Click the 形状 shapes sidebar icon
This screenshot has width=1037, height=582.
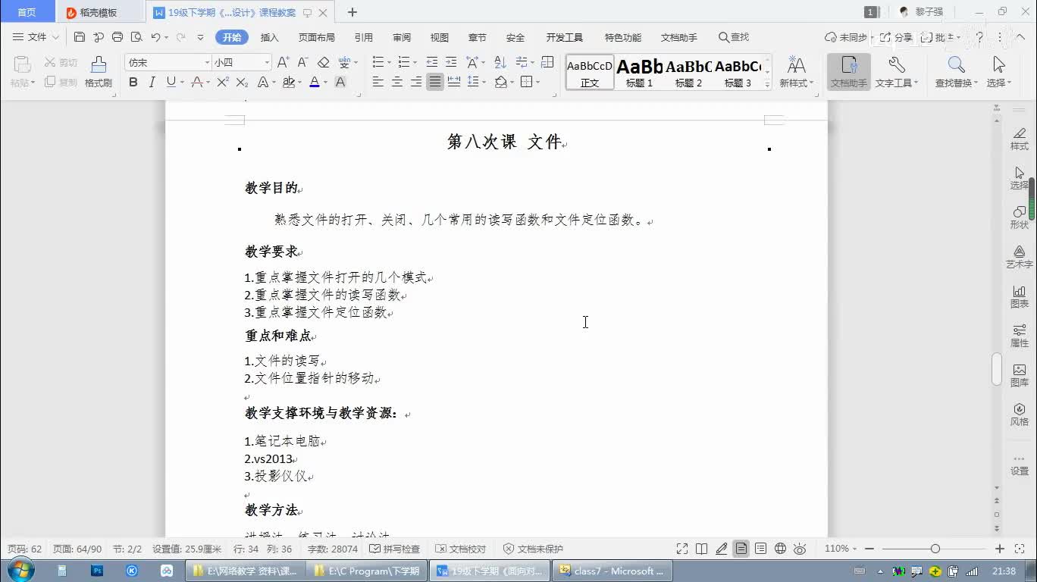pos(1019,217)
